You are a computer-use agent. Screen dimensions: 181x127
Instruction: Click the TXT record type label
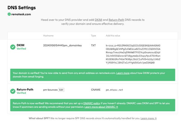click(x=93, y=45)
